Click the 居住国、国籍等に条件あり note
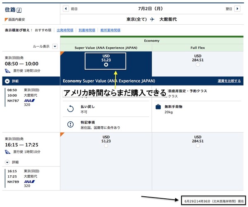The image size is (248, 207). (x=100, y=128)
